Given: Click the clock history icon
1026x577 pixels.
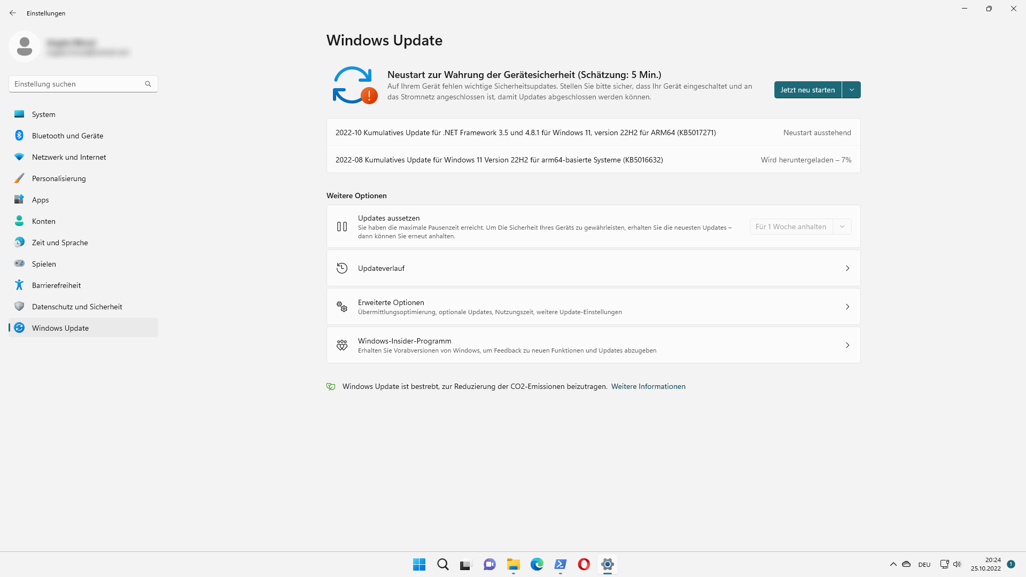Looking at the screenshot, I should click(x=342, y=268).
